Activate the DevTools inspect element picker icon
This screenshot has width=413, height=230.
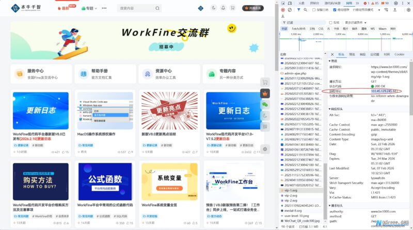pos(283,3)
